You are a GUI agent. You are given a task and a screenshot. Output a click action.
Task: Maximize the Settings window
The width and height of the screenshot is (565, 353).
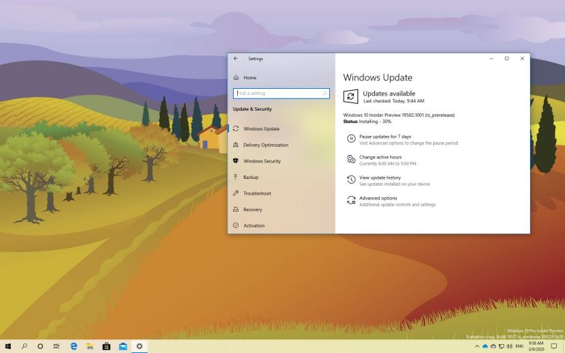[x=507, y=58]
